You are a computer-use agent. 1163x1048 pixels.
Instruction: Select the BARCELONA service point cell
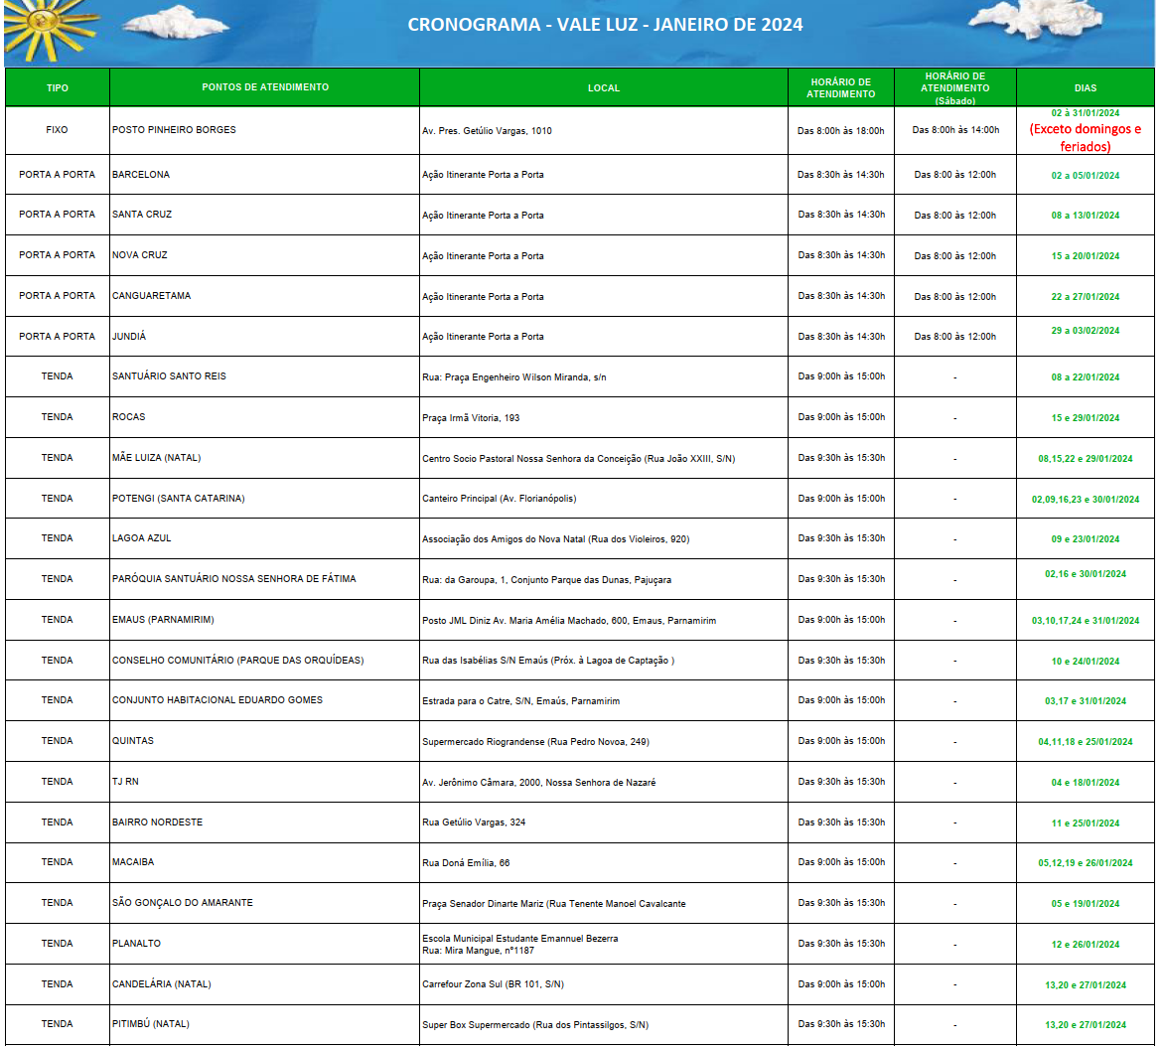point(141,175)
